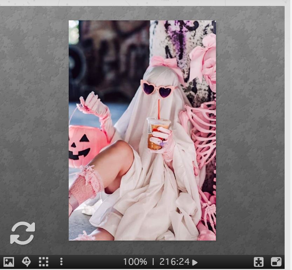Image resolution: width=292 pixels, height=270 pixels.
Task: Toggle the ghost preview icon
Action: [x=26, y=262]
